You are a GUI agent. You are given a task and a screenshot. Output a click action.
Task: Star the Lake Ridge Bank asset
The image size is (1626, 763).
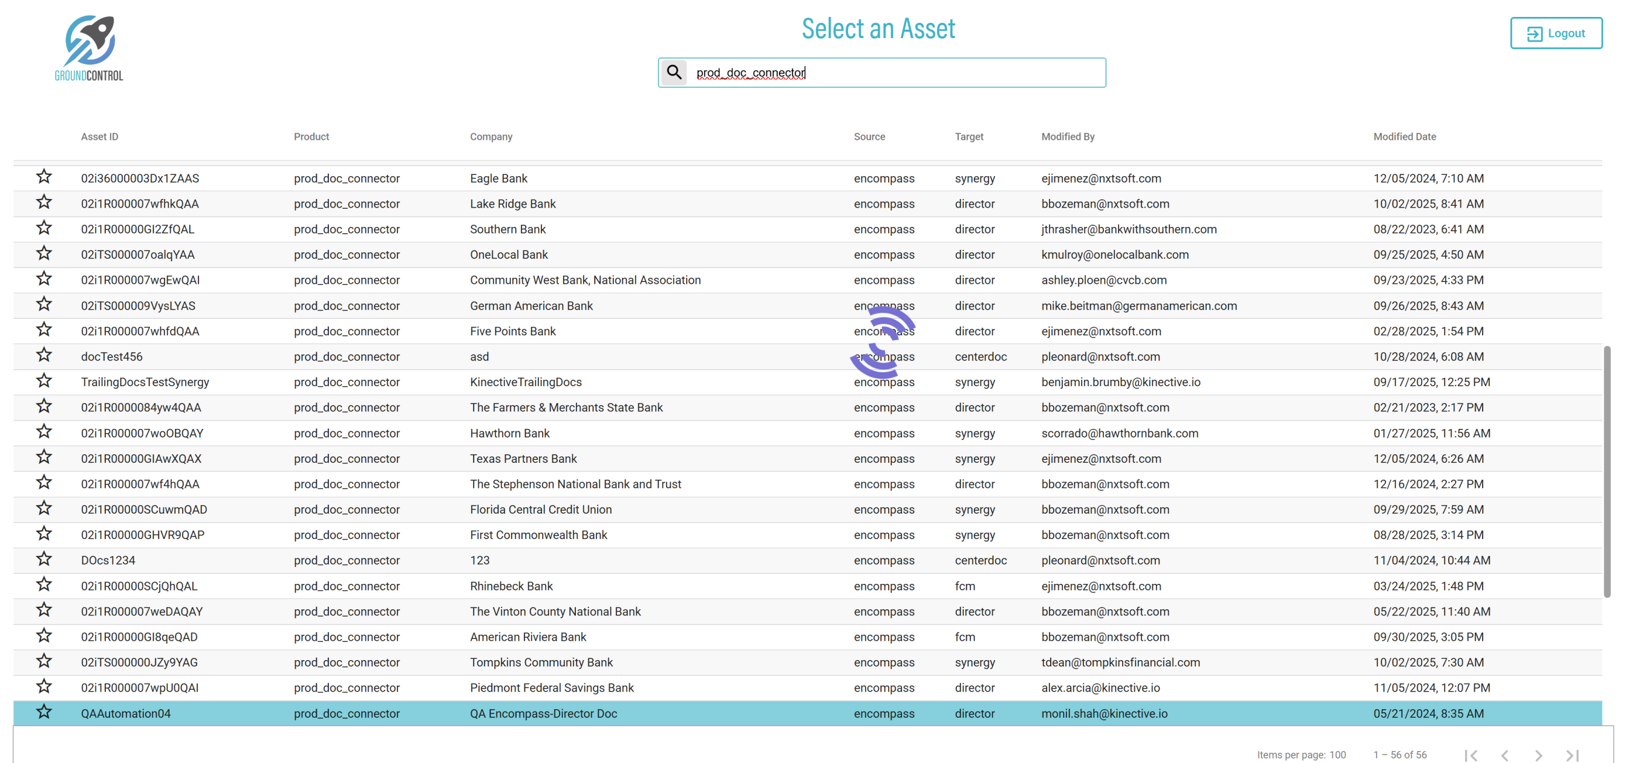[x=44, y=202]
